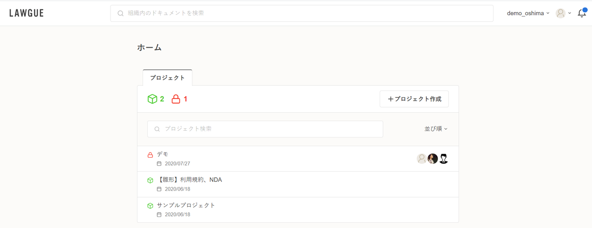Image resolution: width=592 pixels, height=228 pixels.
Task: Click the suited silhouette member avatar on デモ
Action: click(444, 159)
